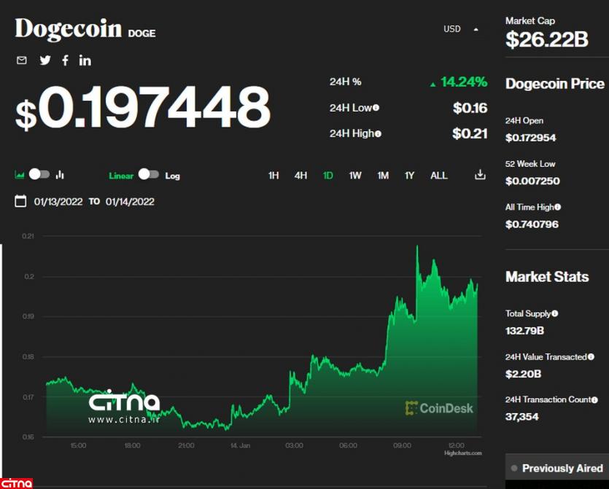Click start date 01/13/2022 field
Viewport: 609px width, 489px height.
point(58,202)
